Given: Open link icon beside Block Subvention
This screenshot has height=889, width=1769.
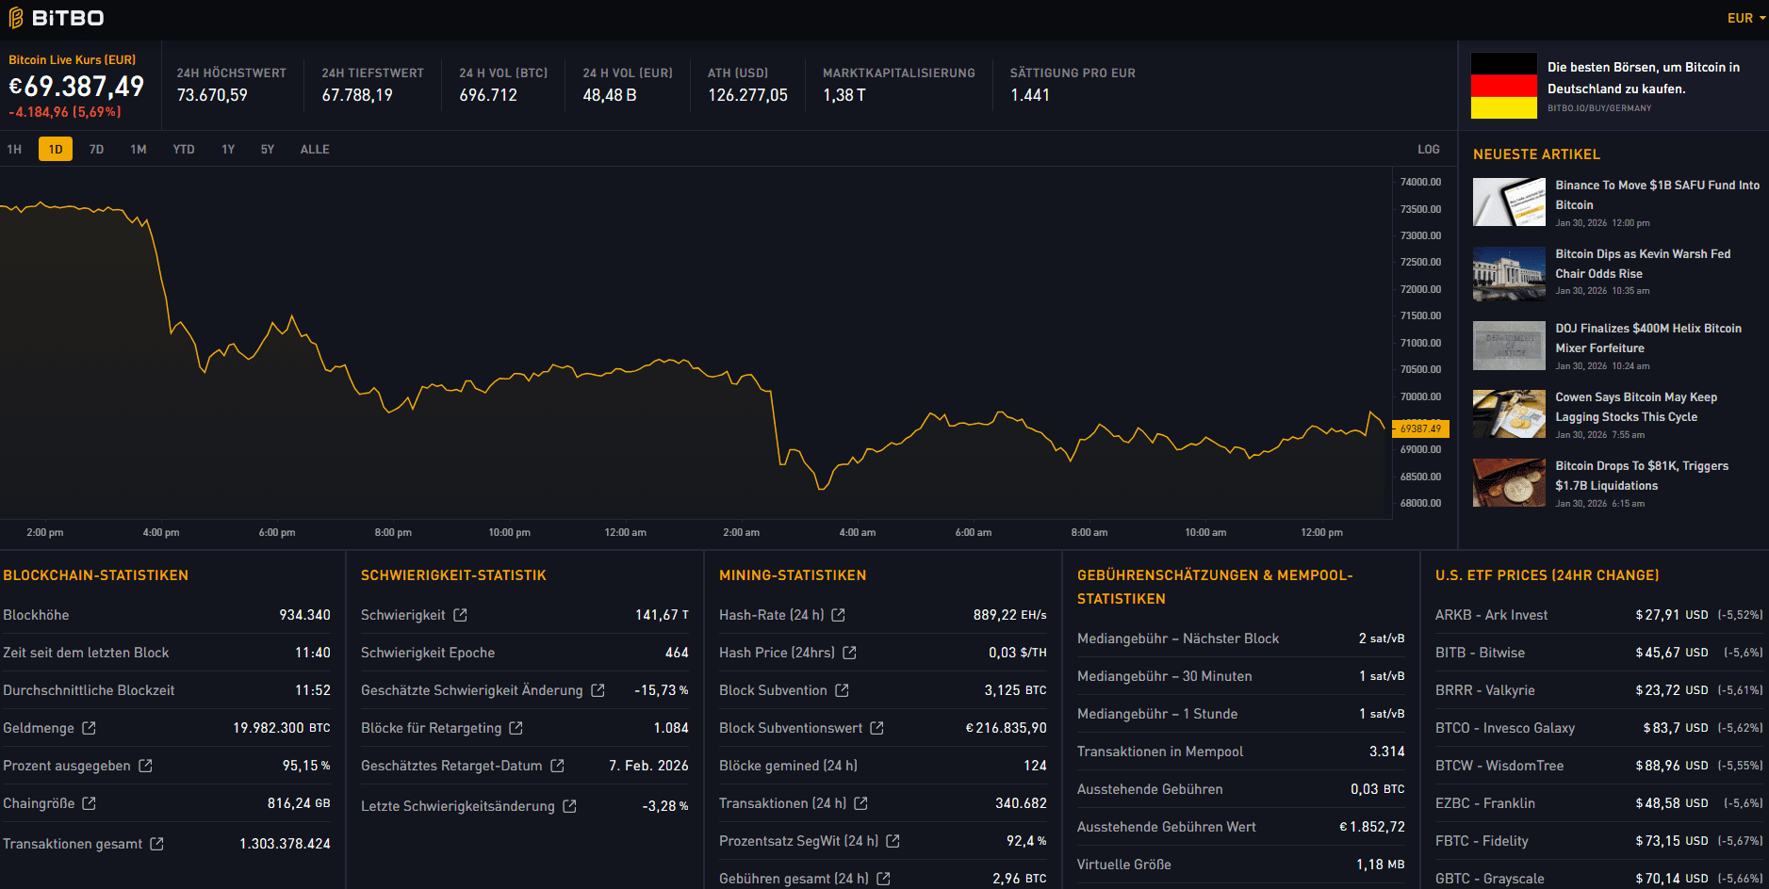Looking at the screenshot, I should click(x=842, y=690).
